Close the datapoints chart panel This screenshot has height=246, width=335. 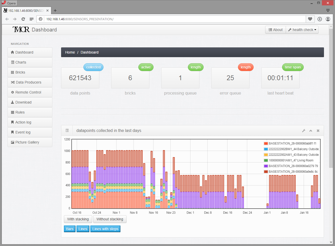pyautogui.click(x=318, y=131)
